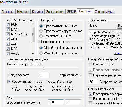Go to the Эквалайзер tab
Image resolution: width=122 pixels, height=107 pixels.
point(55,12)
